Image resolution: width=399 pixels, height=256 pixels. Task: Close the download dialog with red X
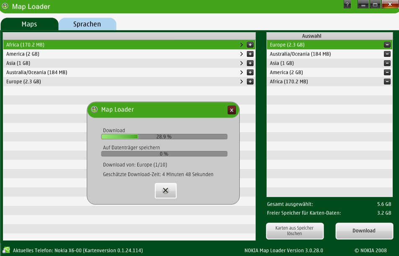pos(231,110)
